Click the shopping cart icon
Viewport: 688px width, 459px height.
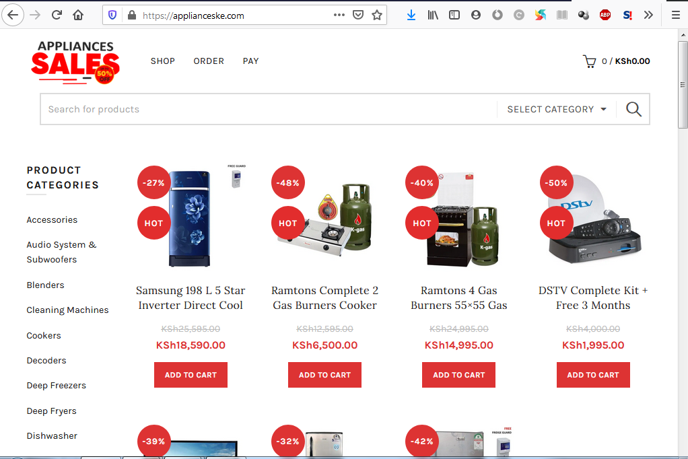(590, 61)
